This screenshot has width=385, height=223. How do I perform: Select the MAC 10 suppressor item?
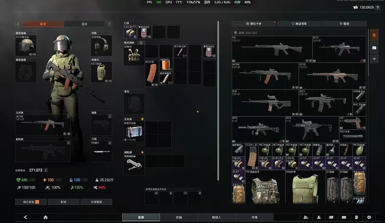[x=359, y=109]
